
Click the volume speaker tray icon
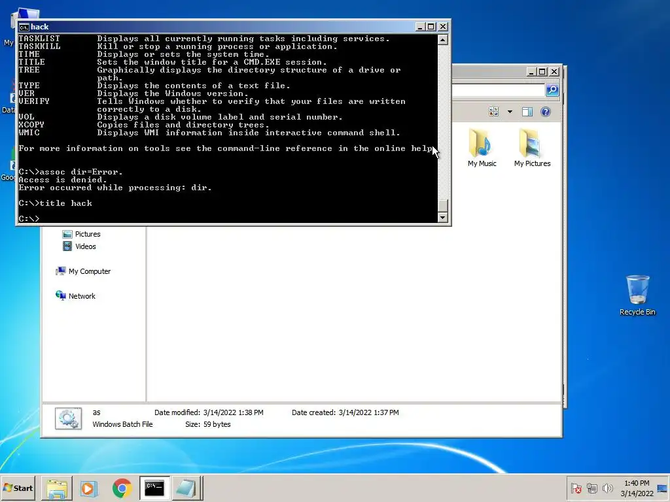pyautogui.click(x=607, y=488)
